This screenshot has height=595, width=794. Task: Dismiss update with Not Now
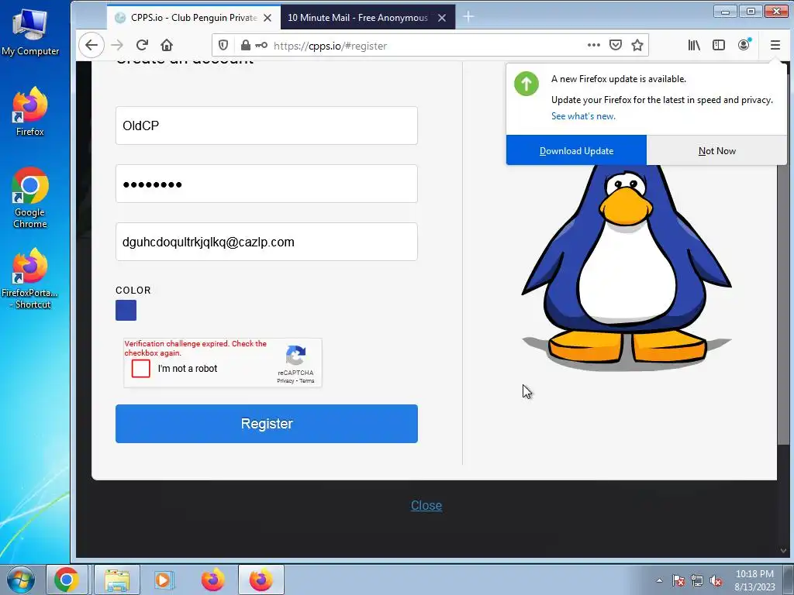click(717, 150)
